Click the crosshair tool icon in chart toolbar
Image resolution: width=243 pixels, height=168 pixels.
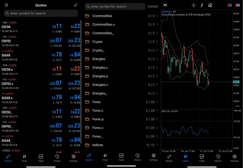click(193, 5)
